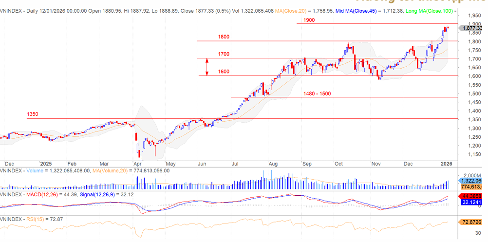Click the 1900 resistance level label
Image resolution: width=488 pixels, height=242 pixels.
point(309,20)
